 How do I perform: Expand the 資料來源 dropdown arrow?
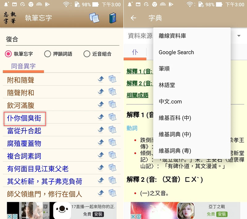tap(239, 36)
